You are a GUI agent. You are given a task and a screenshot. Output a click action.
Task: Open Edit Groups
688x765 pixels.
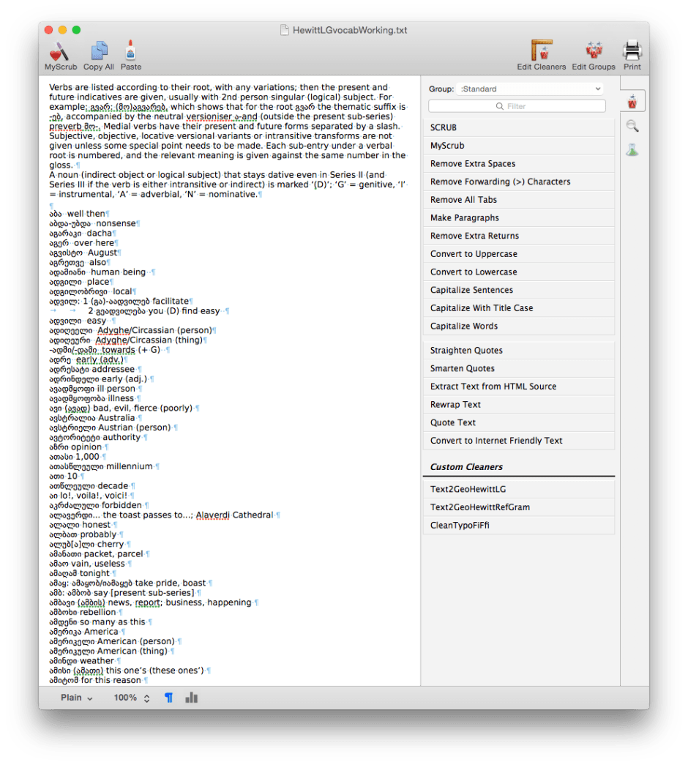click(x=593, y=53)
